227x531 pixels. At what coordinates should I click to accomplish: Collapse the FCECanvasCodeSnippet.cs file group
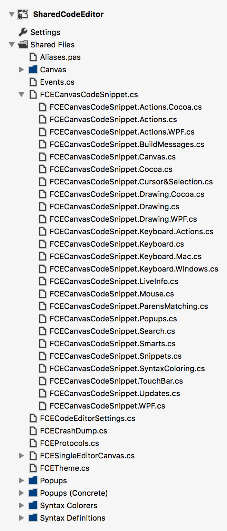(21, 94)
